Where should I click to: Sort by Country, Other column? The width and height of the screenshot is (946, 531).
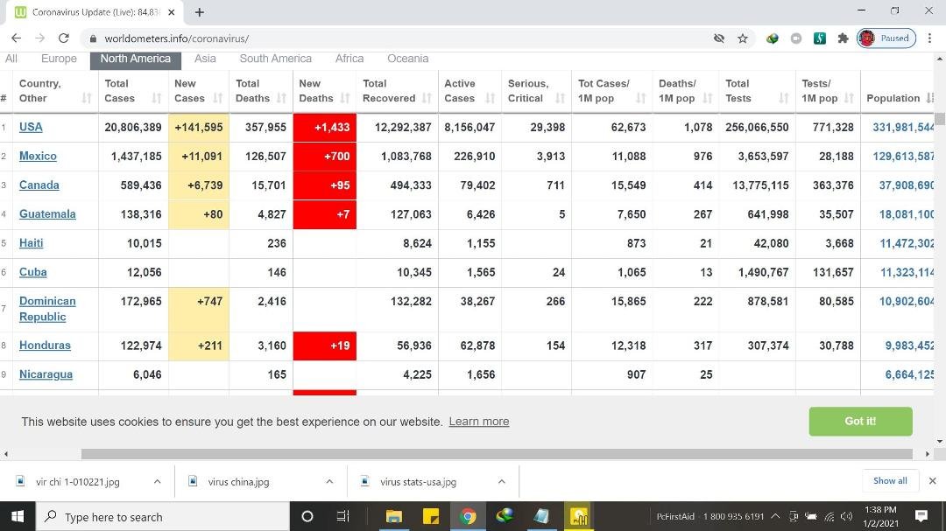[55, 91]
